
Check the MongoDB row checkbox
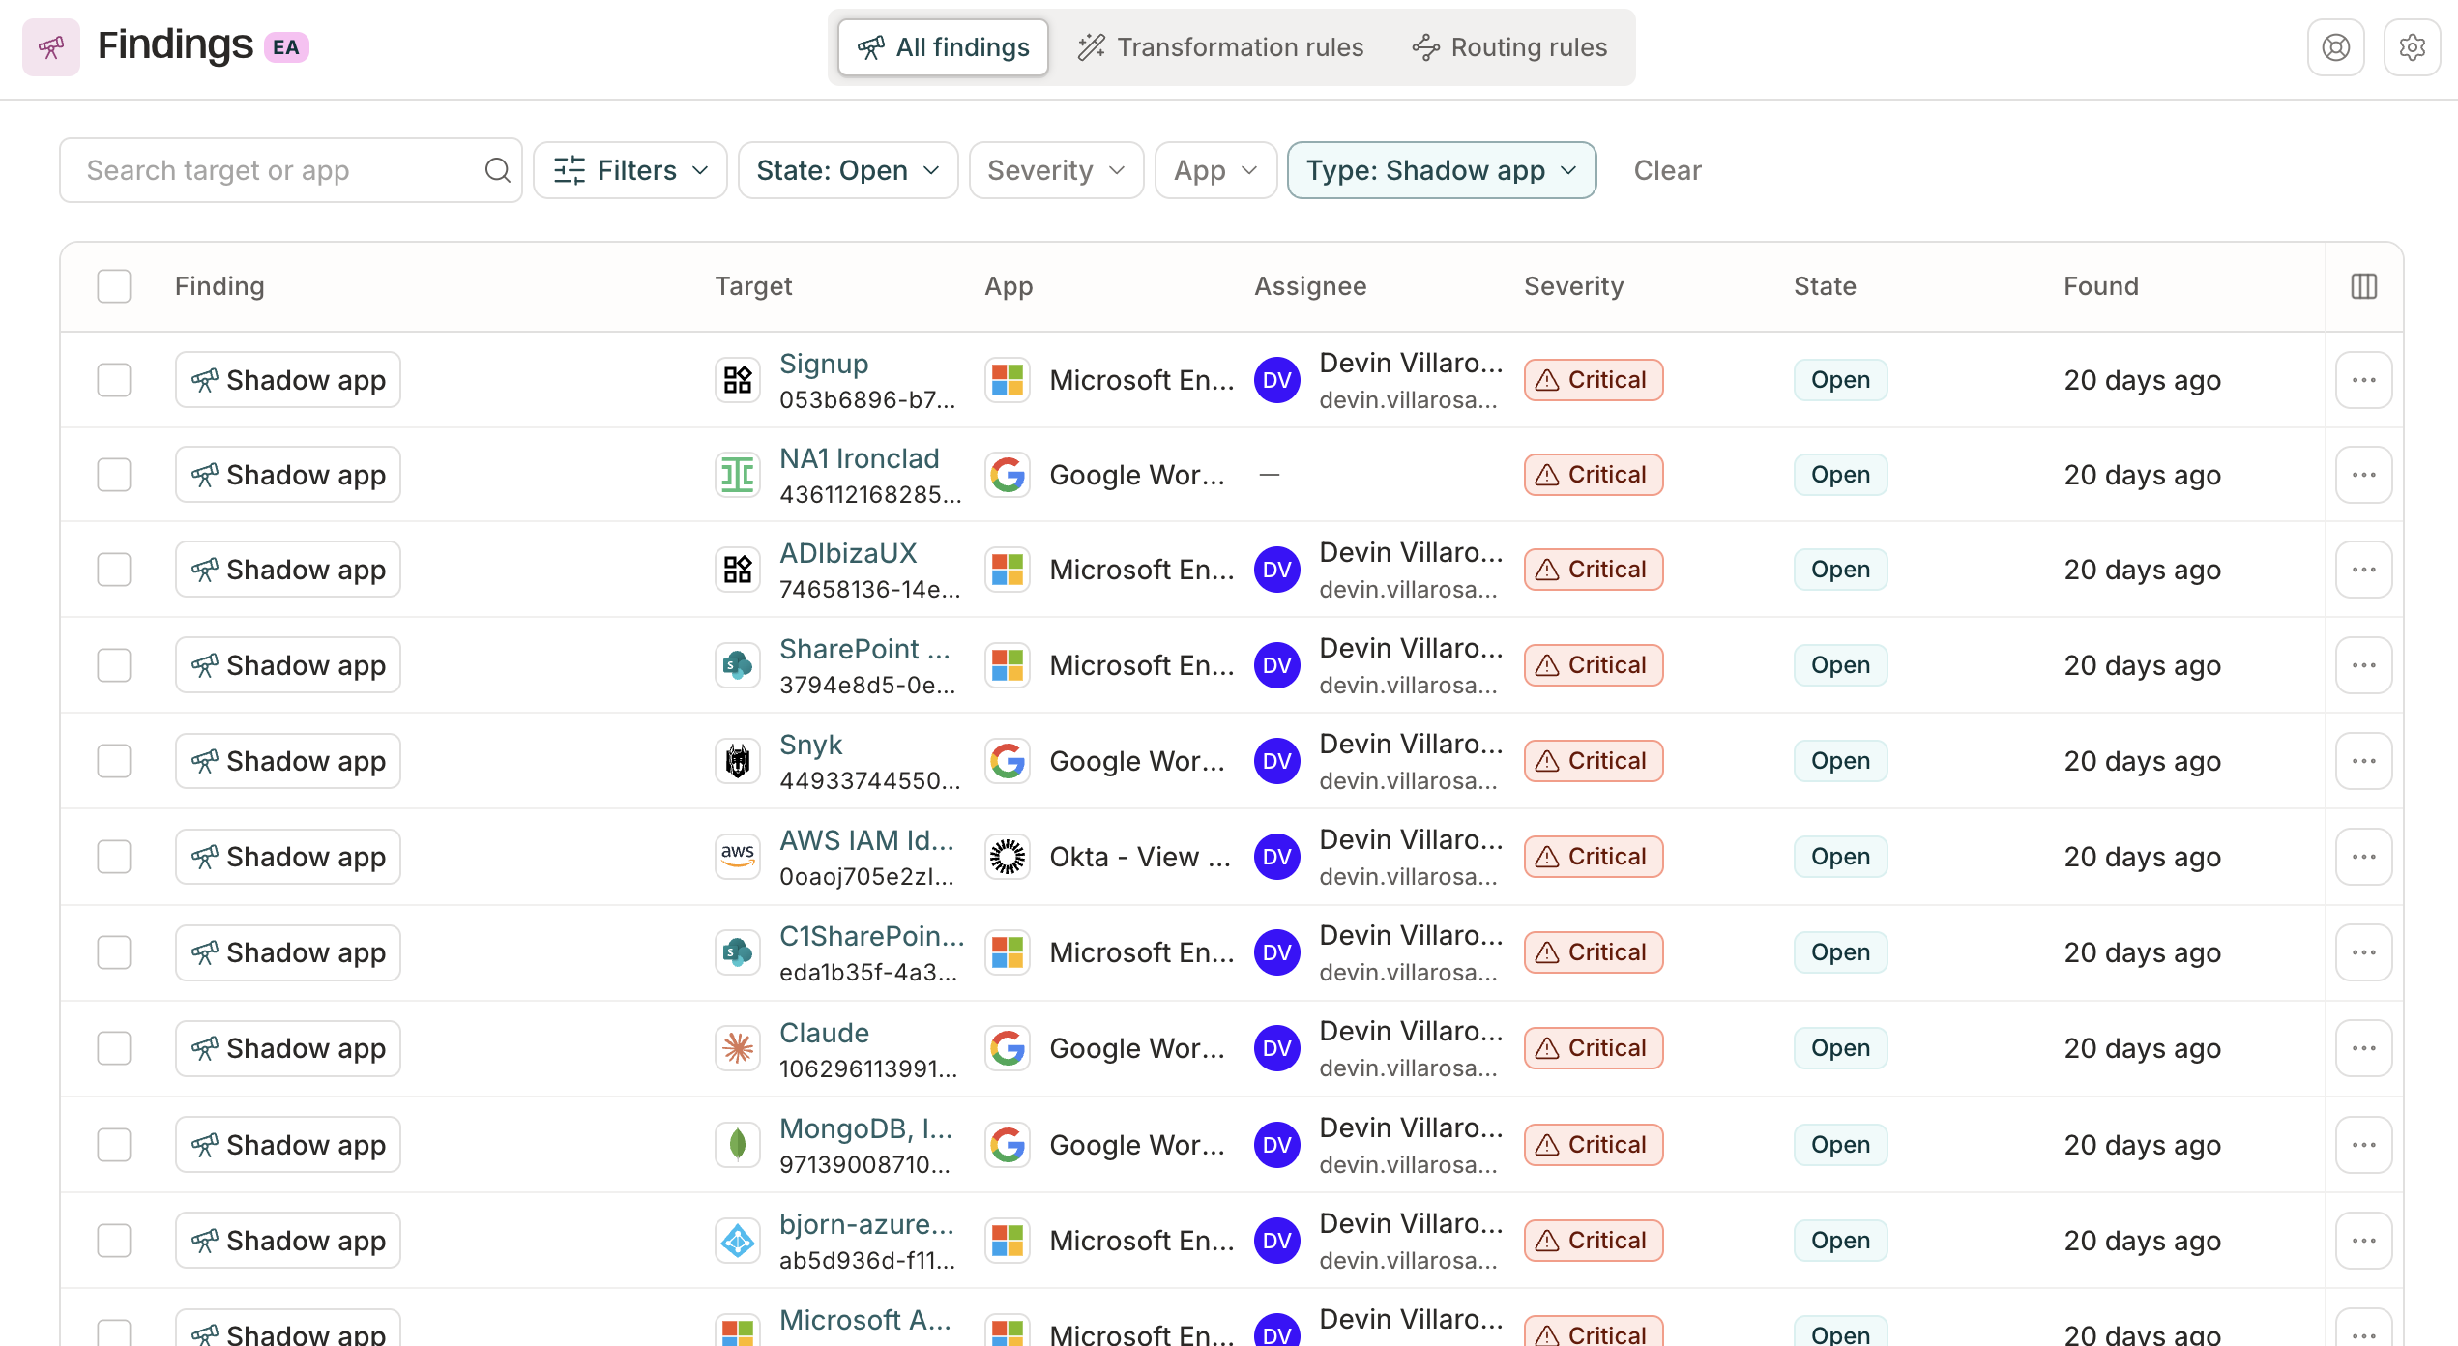[x=114, y=1145]
